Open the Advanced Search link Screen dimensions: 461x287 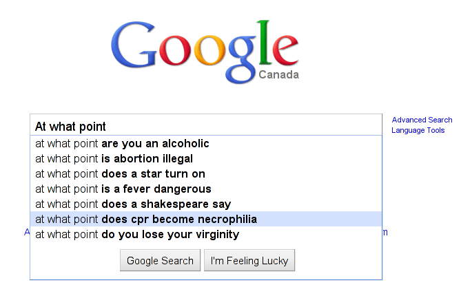pyautogui.click(x=422, y=120)
